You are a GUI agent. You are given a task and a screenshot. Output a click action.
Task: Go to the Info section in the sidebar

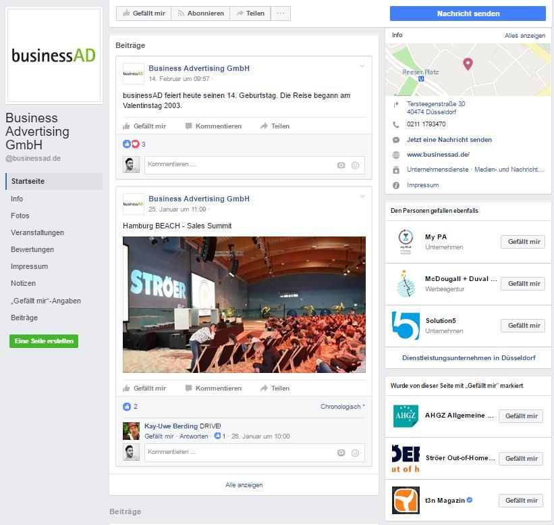tap(17, 199)
